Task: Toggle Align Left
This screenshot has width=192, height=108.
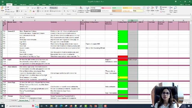Action: 38,11
